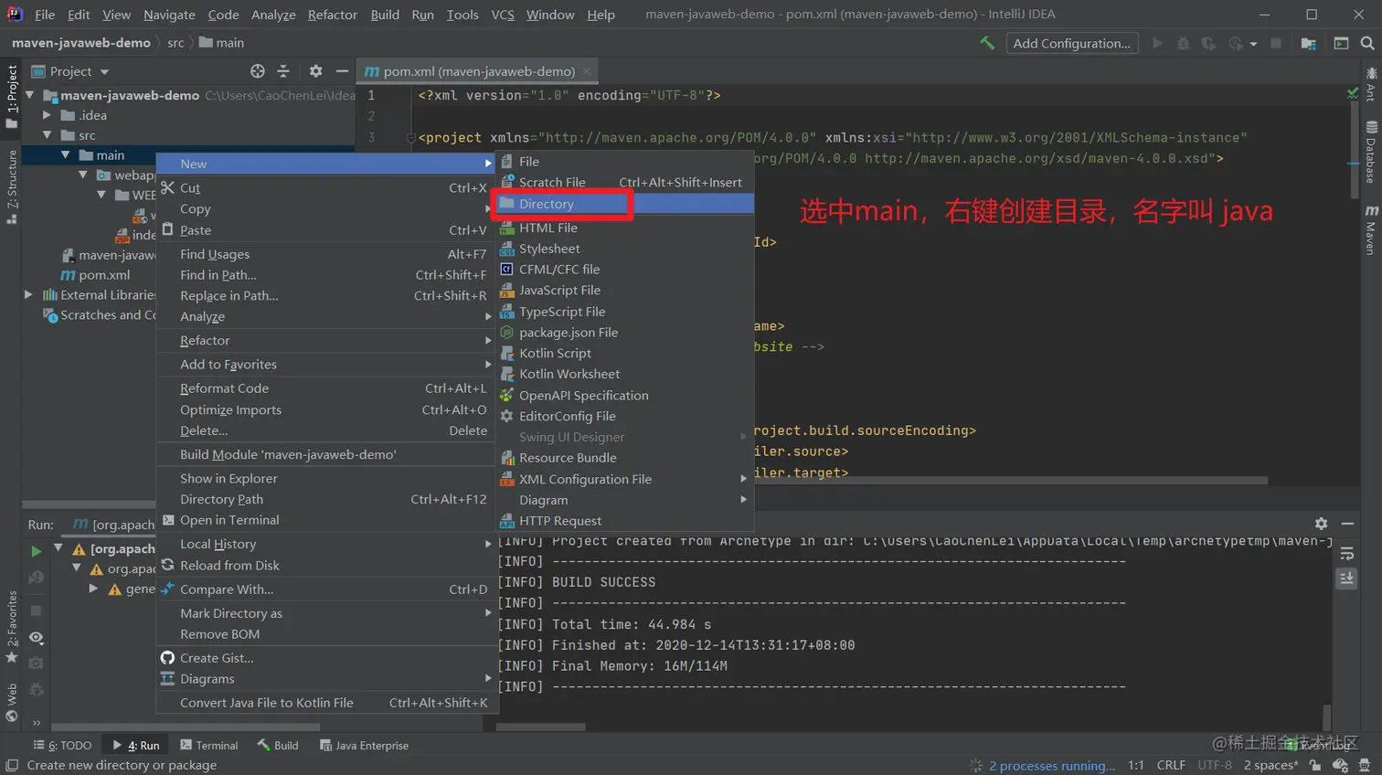The height and width of the screenshot is (775, 1382).
Task: Choose JavaScript File in New submenu
Action: pos(624,290)
